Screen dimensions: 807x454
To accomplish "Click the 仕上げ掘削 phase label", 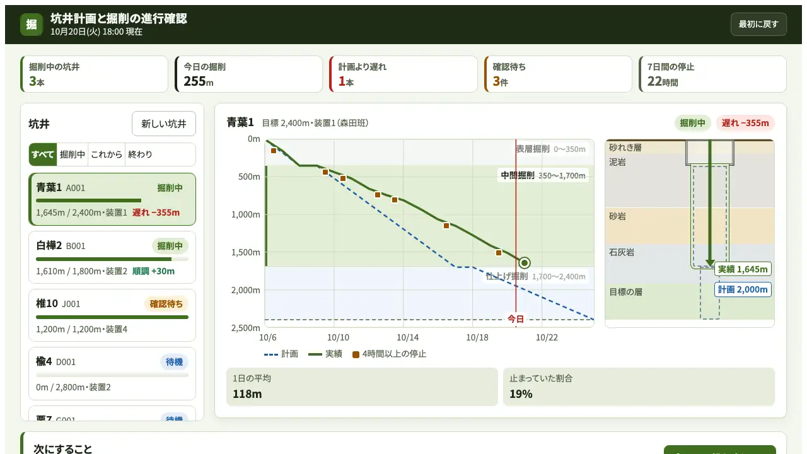I will [x=535, y=276].
